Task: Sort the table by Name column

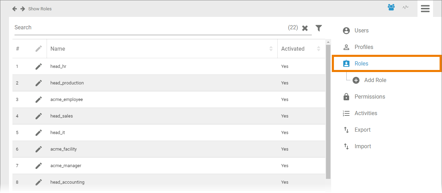Action: 271,49
